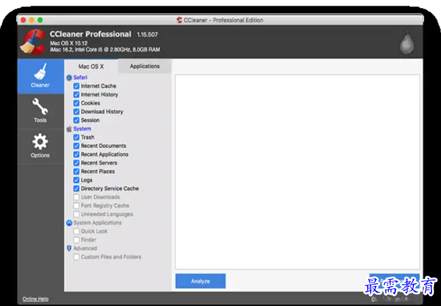
Task: Click the green zoom window button
Action: (40, 20)
